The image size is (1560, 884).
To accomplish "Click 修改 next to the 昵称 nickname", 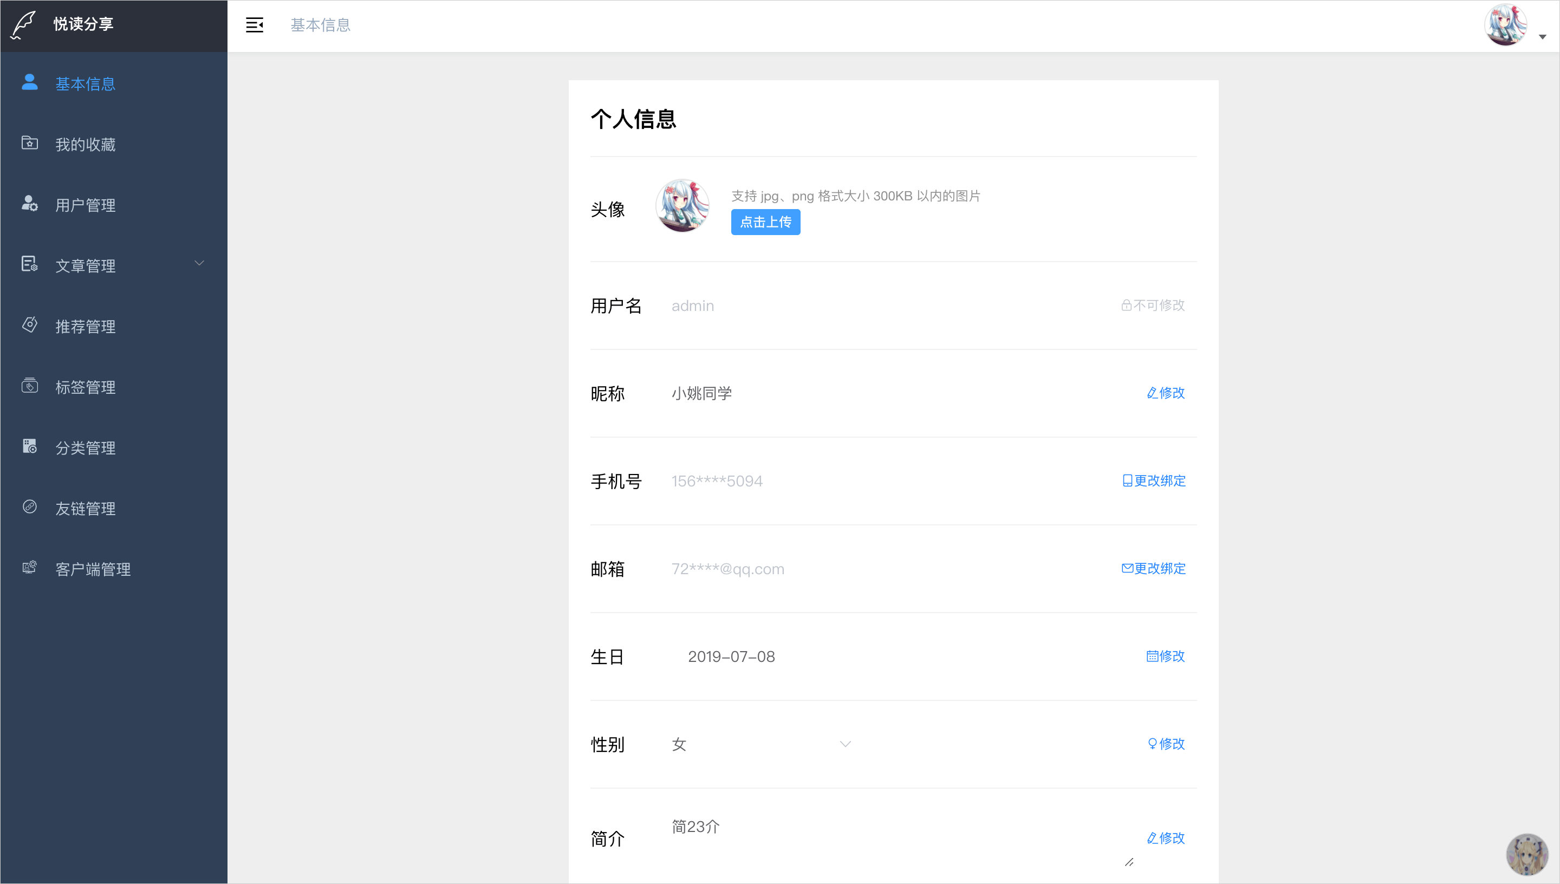I will pos(1166,393).
